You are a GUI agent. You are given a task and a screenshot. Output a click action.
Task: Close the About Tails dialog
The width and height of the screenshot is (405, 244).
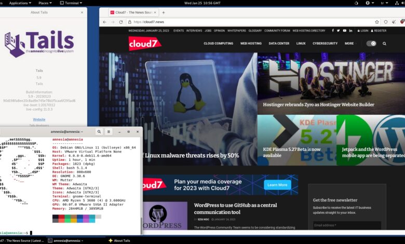pos(82,12)
